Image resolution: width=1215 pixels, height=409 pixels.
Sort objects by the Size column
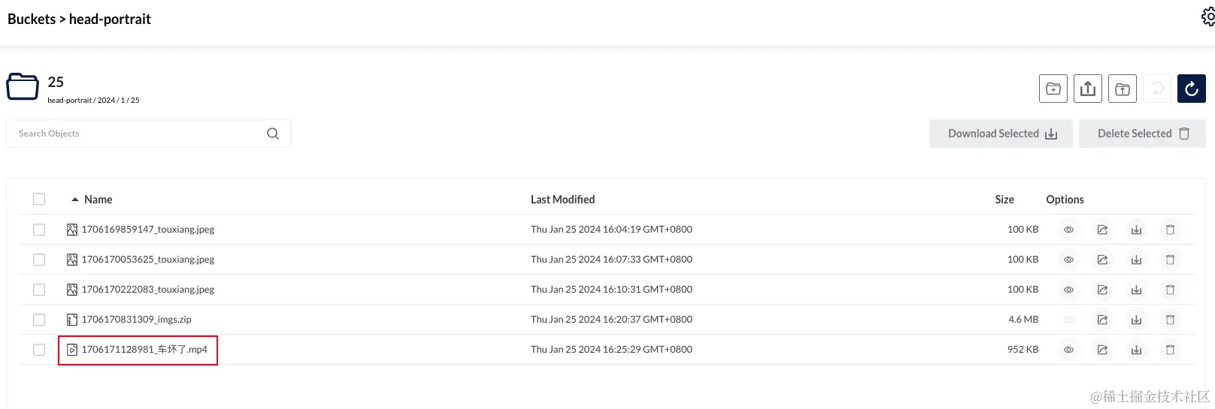pos(1004,200)
